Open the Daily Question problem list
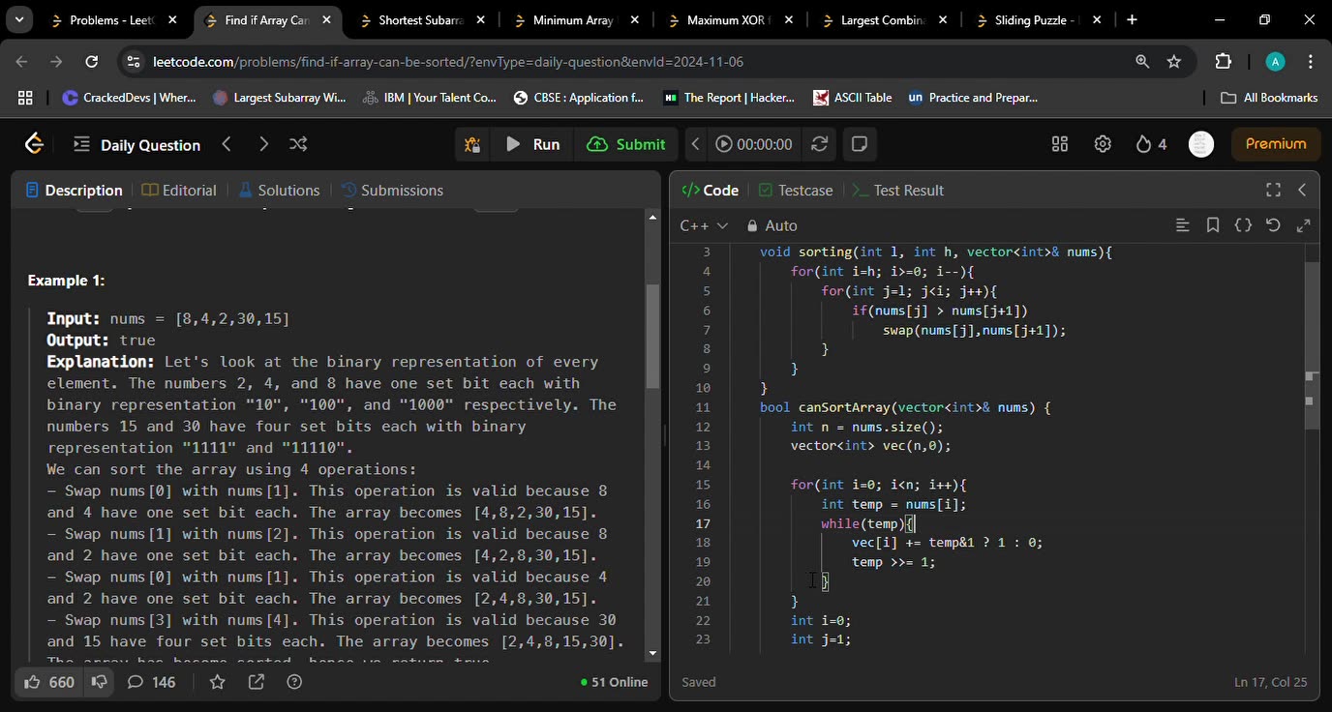This screenshot has width=1332, height=712. (137, 144)
